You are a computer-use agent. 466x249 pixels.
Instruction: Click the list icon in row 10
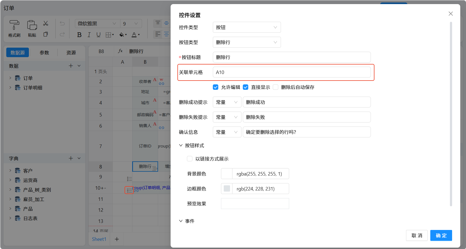coord(129,190)
